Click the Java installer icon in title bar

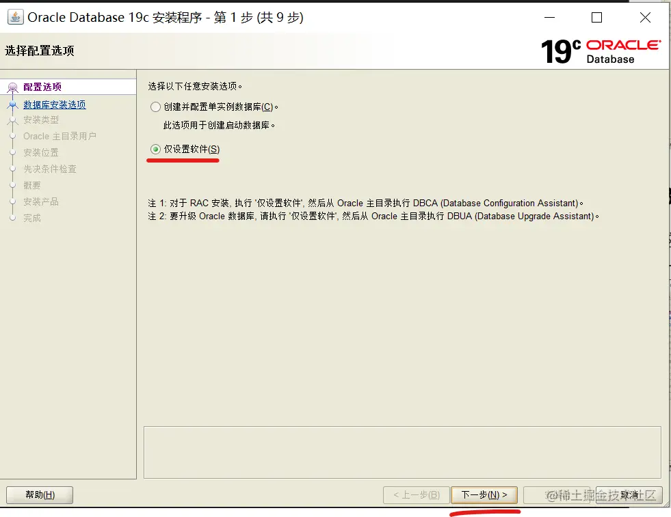(16, 17)
